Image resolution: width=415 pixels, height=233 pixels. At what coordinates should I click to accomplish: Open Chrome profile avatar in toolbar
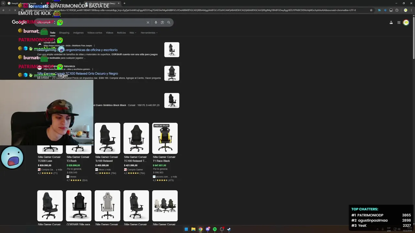pos(405,10)
